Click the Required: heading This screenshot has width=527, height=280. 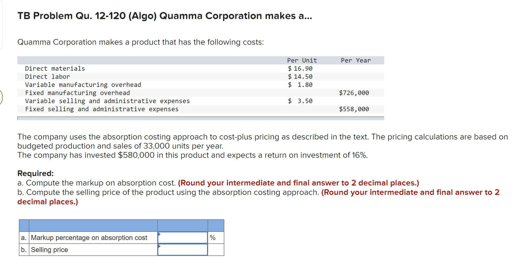pyautogui.click(x=35, y=173)
